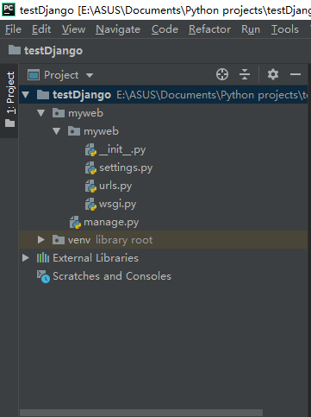The width and height of the screenshot is (311, 417).
Task: Click the External Libraries bars icon
Action: [x=43, y=258]
